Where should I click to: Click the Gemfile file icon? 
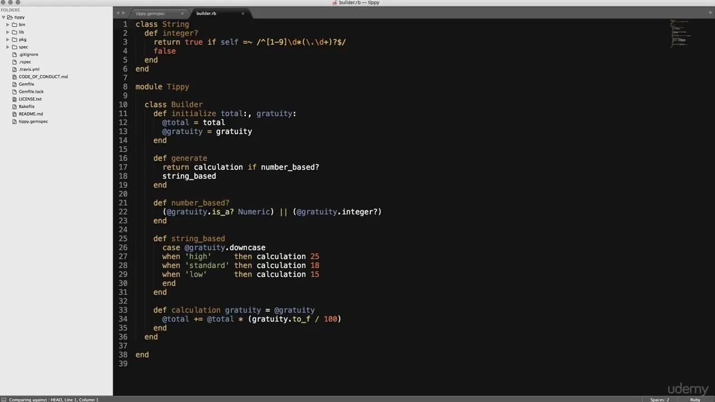[15, 84]
